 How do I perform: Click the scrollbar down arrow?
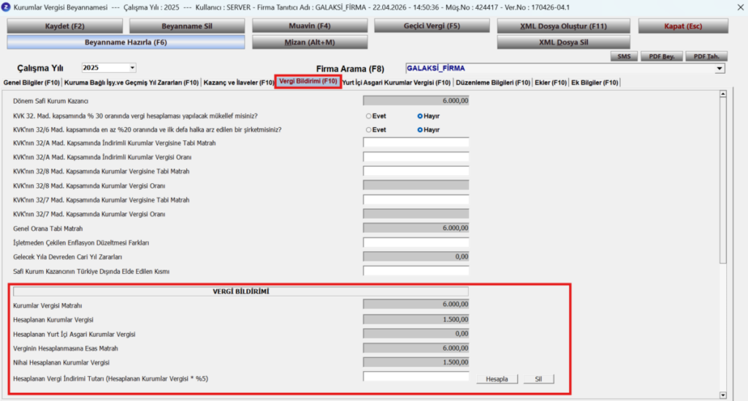click(723, 395)
